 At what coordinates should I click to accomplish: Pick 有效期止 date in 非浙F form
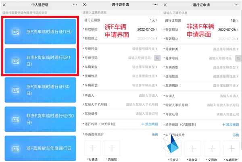pos(201,39)
